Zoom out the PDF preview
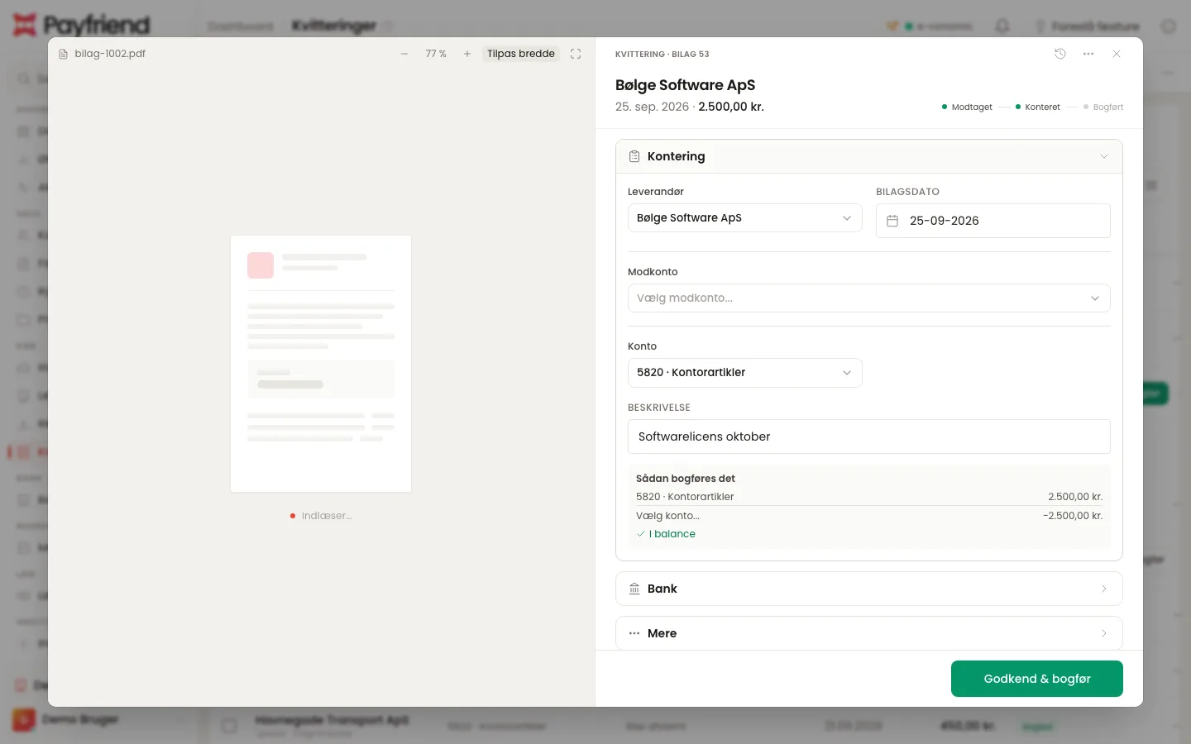The width and height of the screenshot is (1191, 744). pos(404,54)
